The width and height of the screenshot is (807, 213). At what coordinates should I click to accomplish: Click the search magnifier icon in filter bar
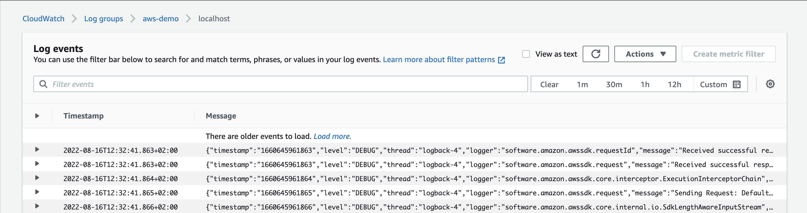[x=43, y=84]
